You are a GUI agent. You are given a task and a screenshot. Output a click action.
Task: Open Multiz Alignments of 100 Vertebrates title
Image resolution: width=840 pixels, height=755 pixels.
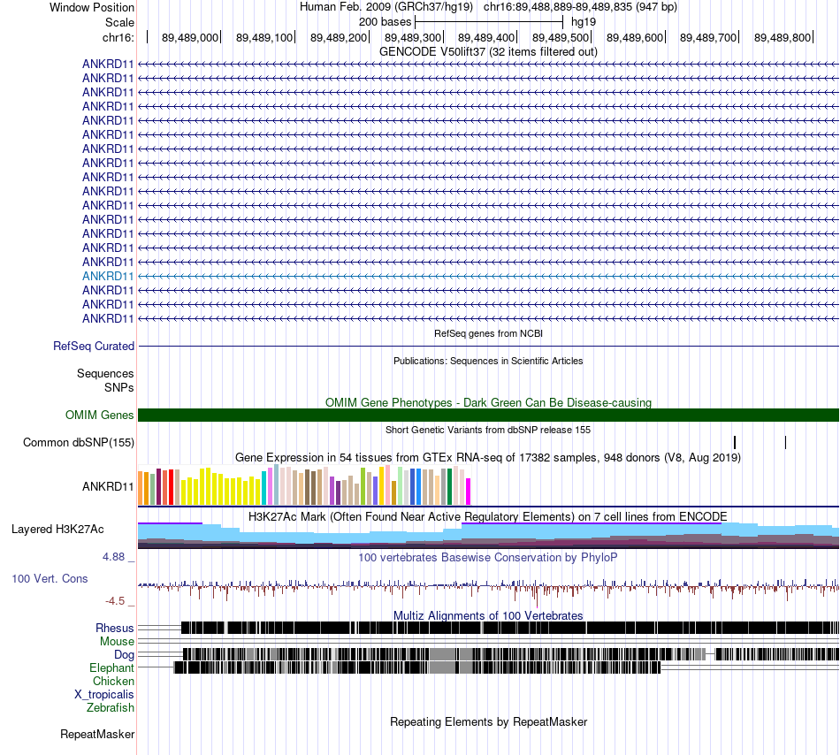point(488,616)
